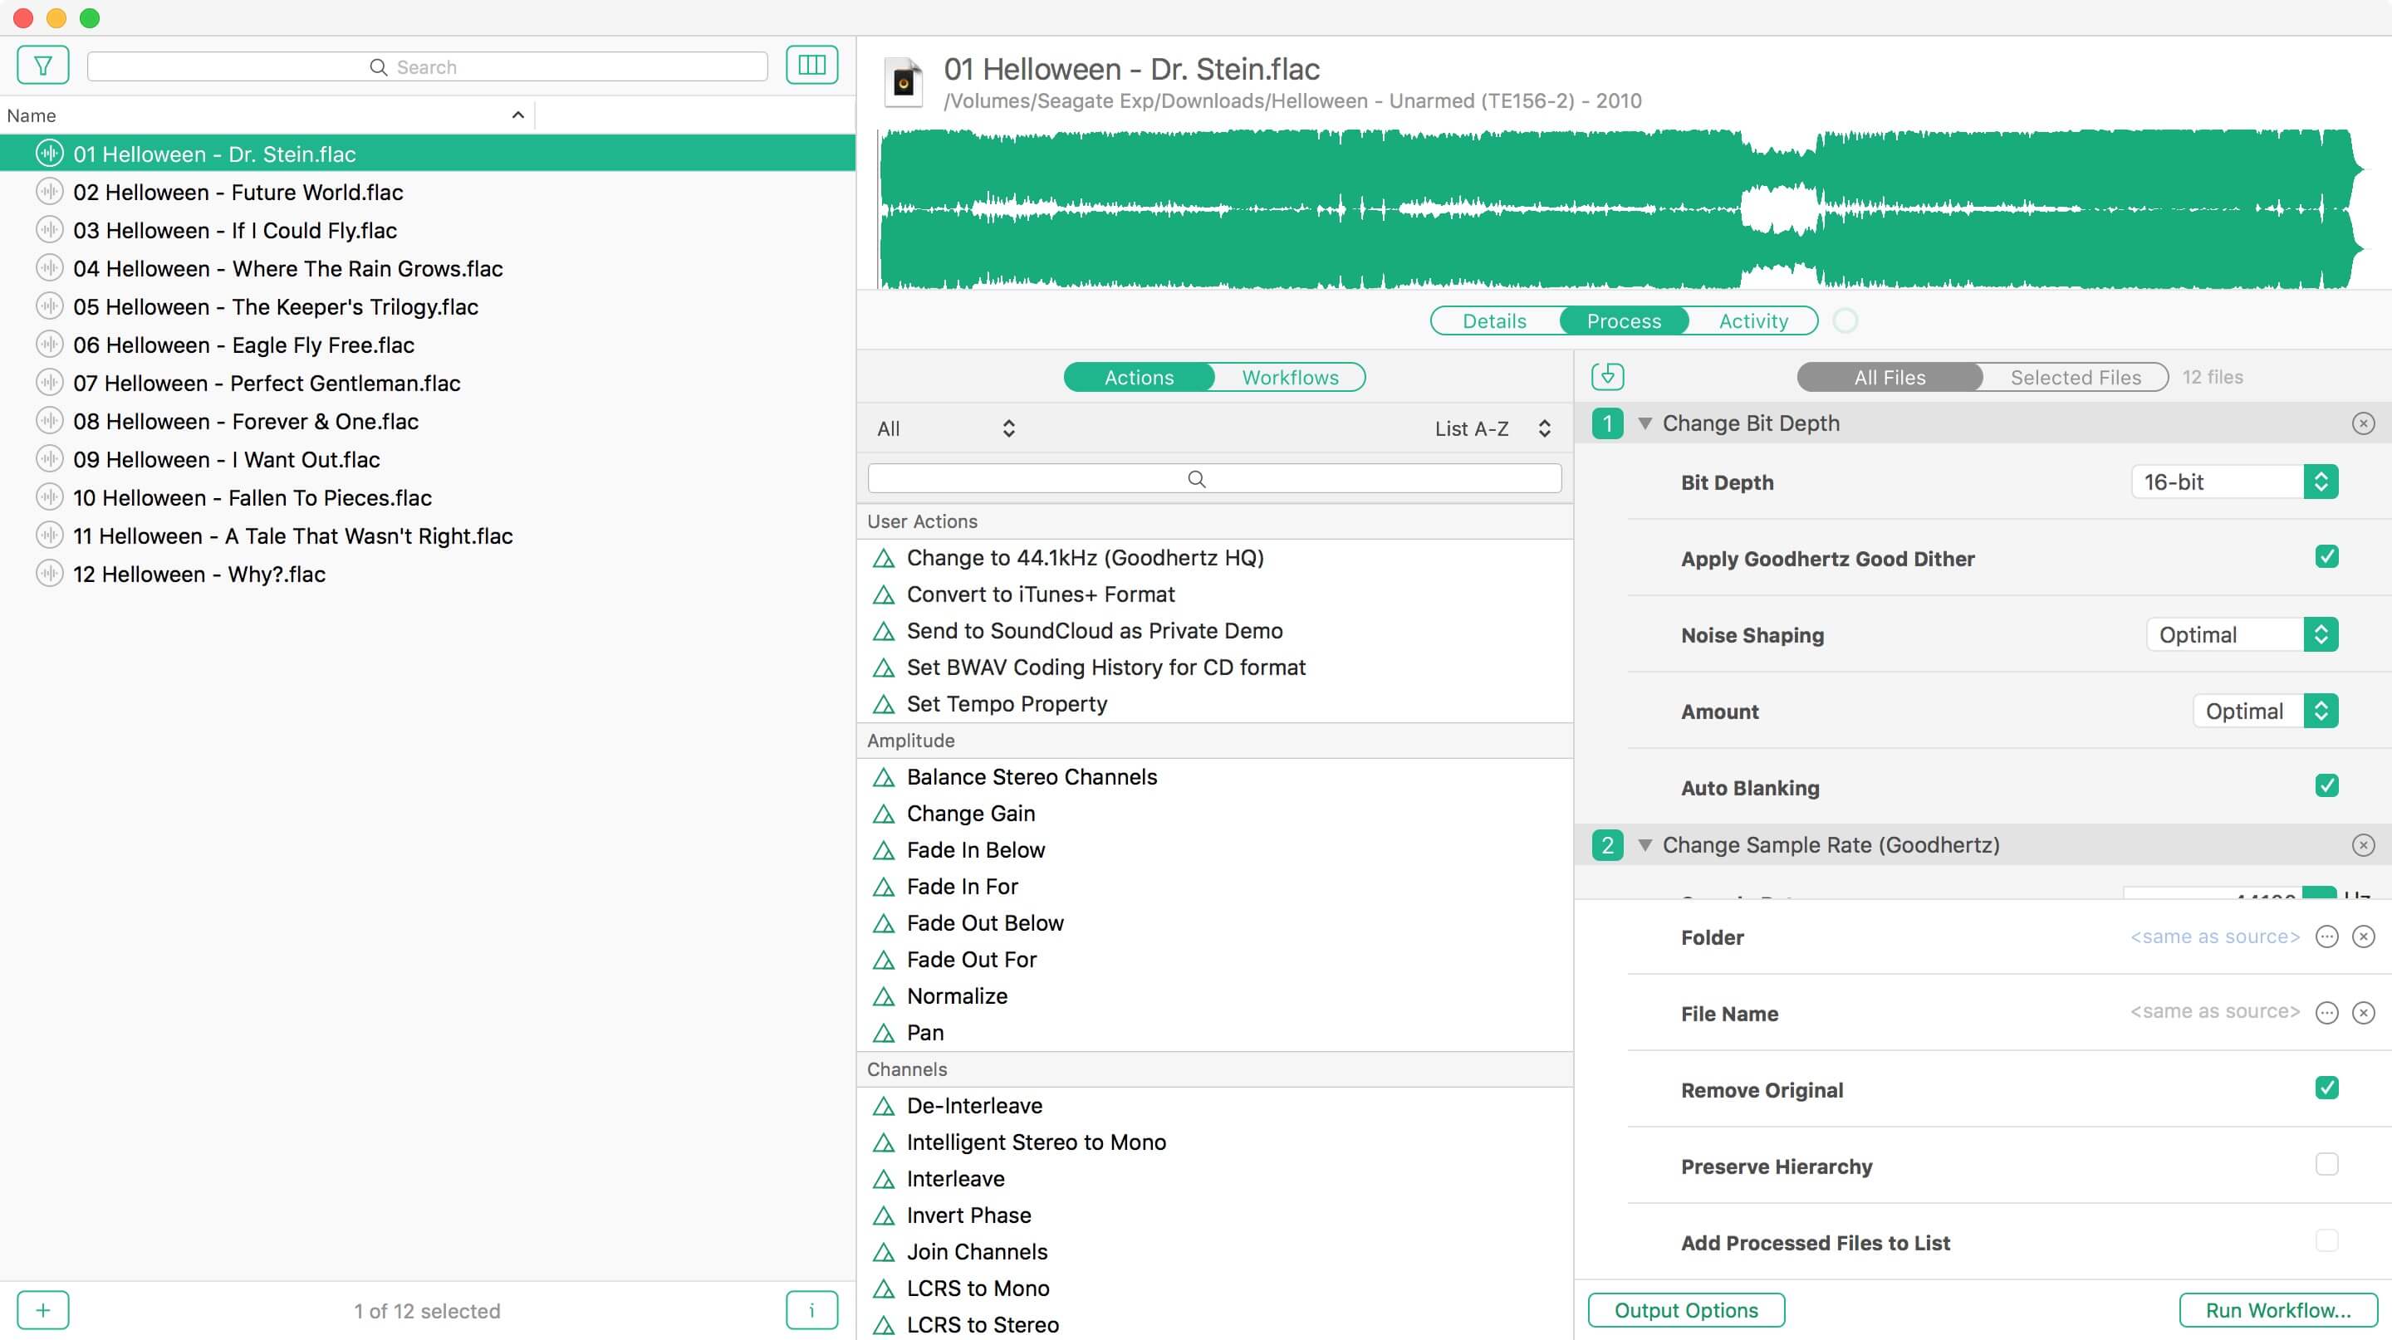Click the step 1 number badge
Viewport: 2392px width, 1340px height.
[x=1607, y=424]
